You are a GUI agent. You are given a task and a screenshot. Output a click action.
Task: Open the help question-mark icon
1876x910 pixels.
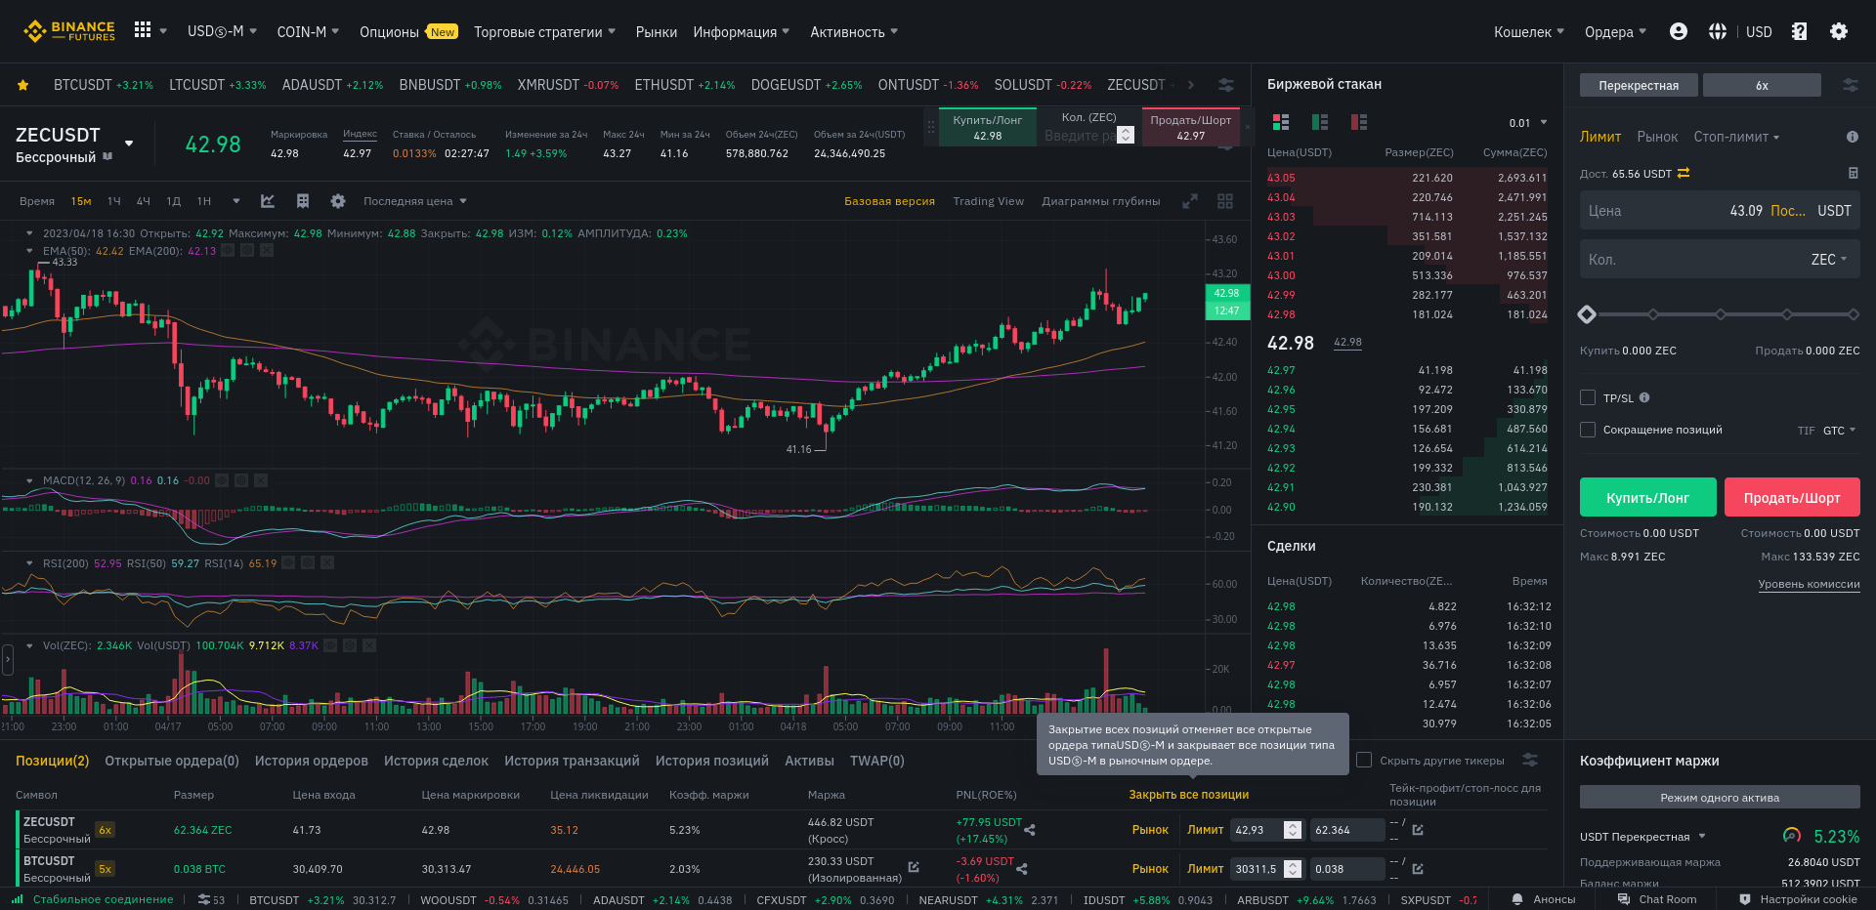point(1800,31)
